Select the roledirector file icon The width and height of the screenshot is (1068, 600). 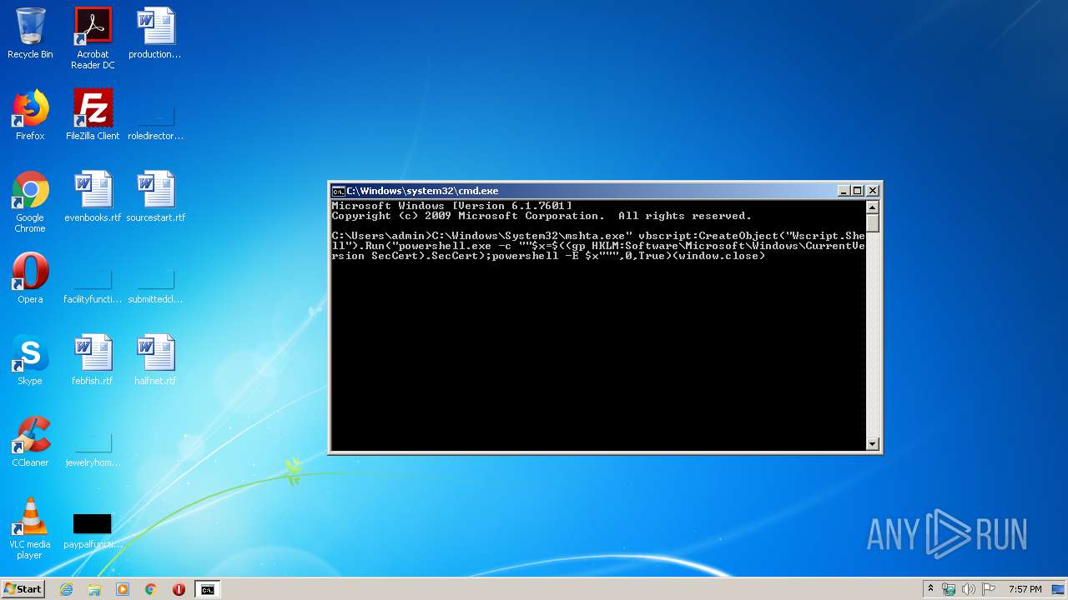coord(155,120)
